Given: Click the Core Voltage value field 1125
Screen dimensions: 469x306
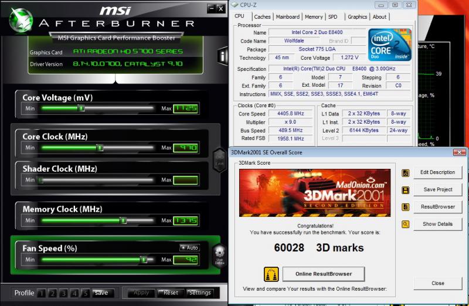Looking at the screenshot, I should pos(185,108).
